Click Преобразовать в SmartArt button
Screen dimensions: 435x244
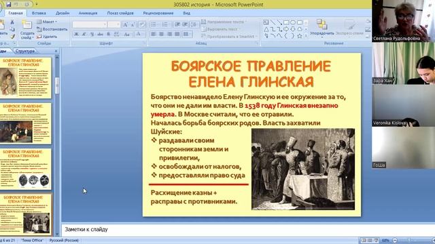tap(229, 37)
